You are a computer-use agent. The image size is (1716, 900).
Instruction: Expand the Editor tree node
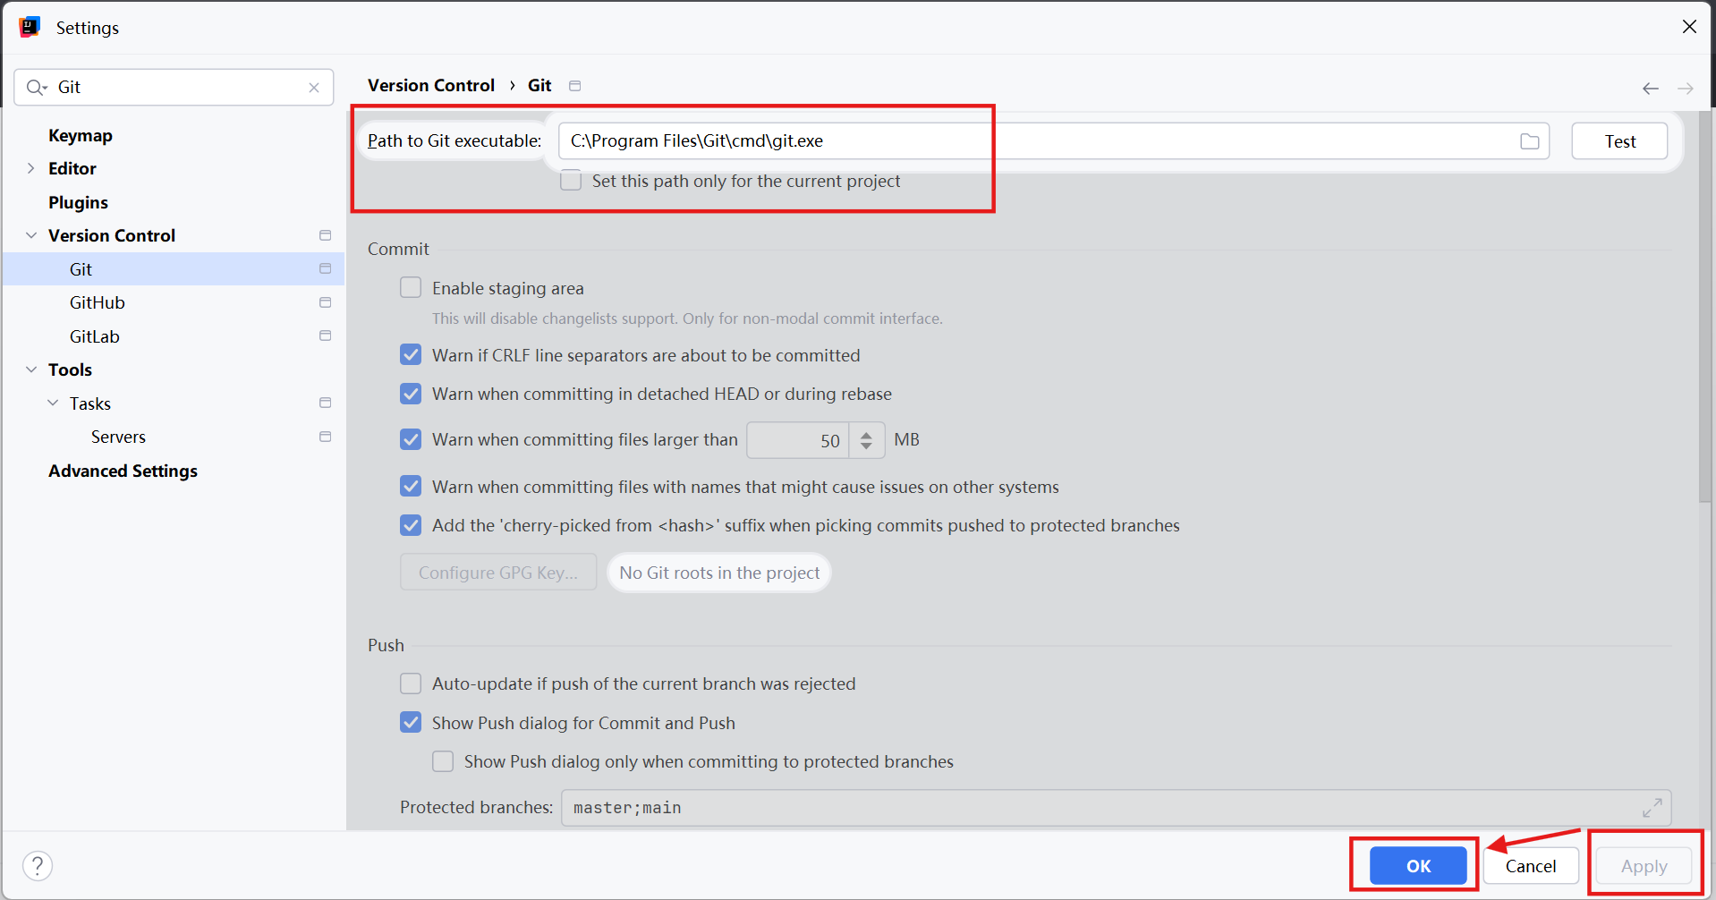click(31, 168)
